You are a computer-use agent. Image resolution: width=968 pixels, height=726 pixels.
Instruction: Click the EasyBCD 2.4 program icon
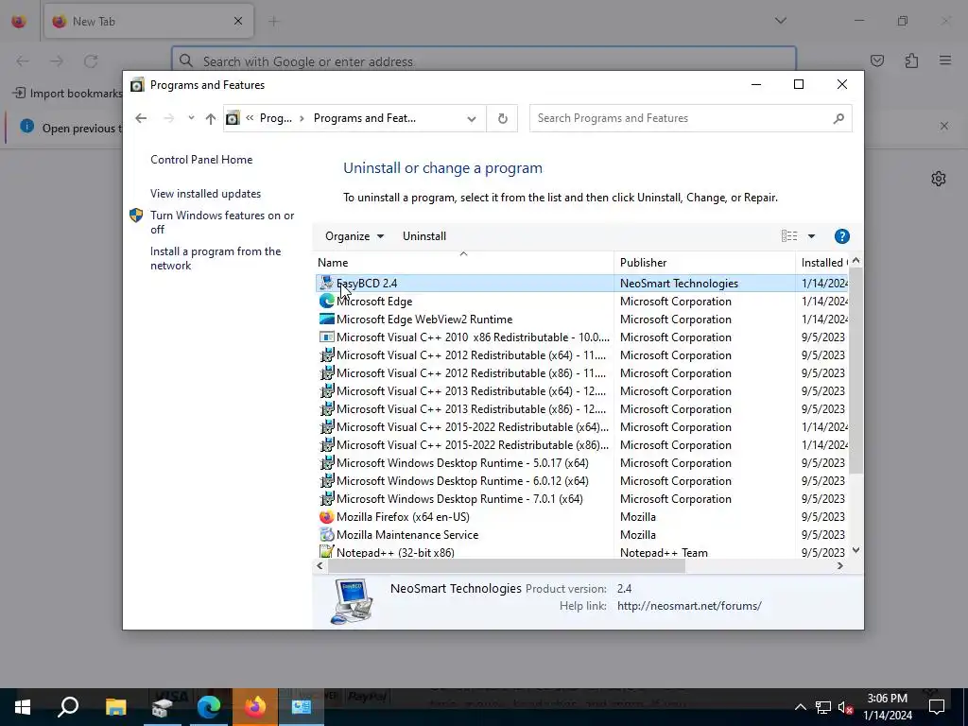tap(326, 284)
